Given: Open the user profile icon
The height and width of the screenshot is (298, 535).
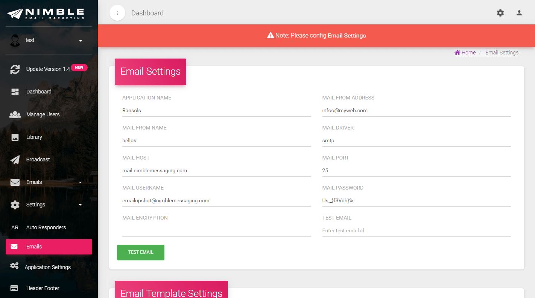Looking at the screenshot, I should pos(519,13).
